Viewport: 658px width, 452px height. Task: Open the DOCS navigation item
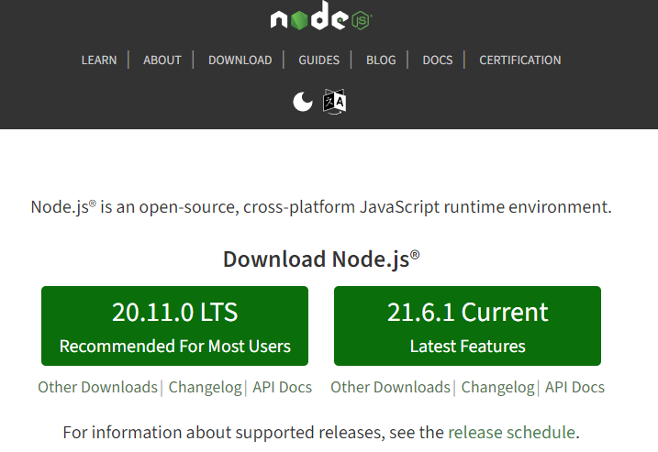coord(438,60)
